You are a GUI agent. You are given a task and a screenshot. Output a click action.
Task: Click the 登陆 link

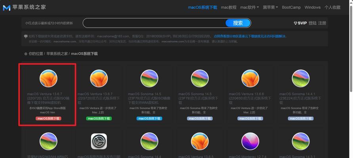[313, 23]
